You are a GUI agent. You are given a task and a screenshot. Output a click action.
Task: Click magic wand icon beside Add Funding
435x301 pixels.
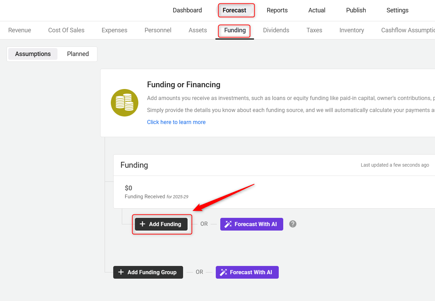(x=228, y=224)
